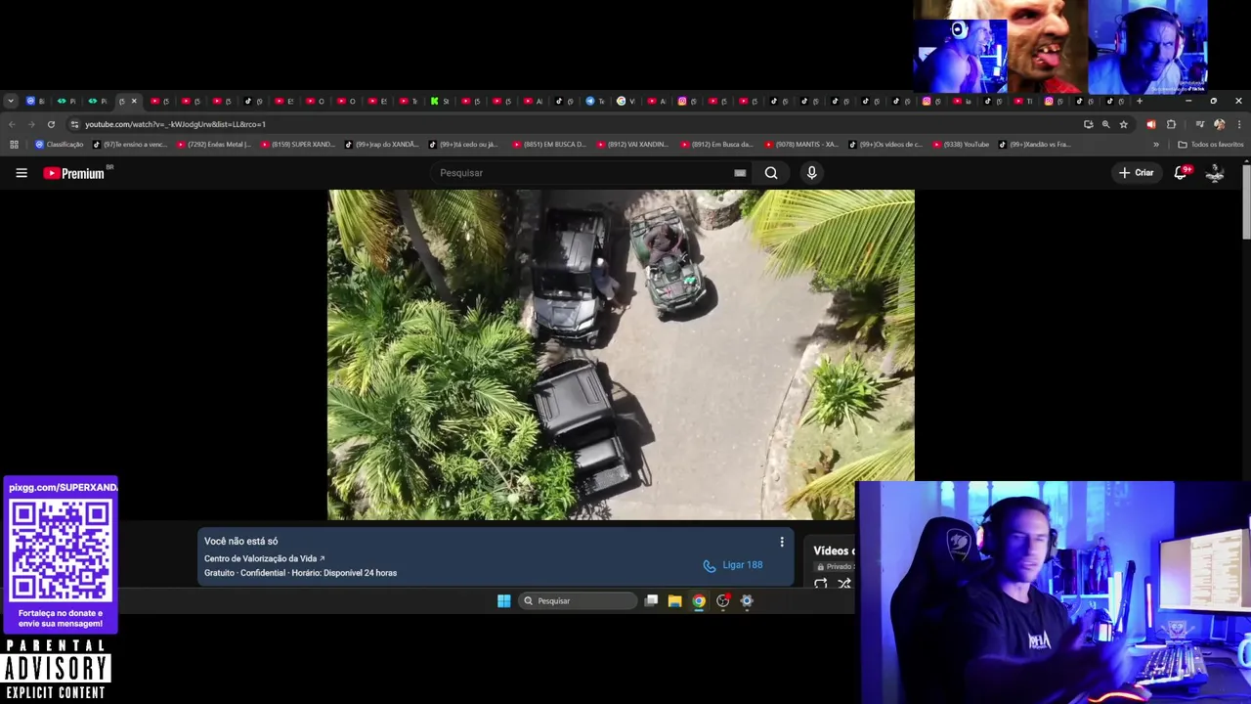Close the active browser tab

click(x=134, y=101)
